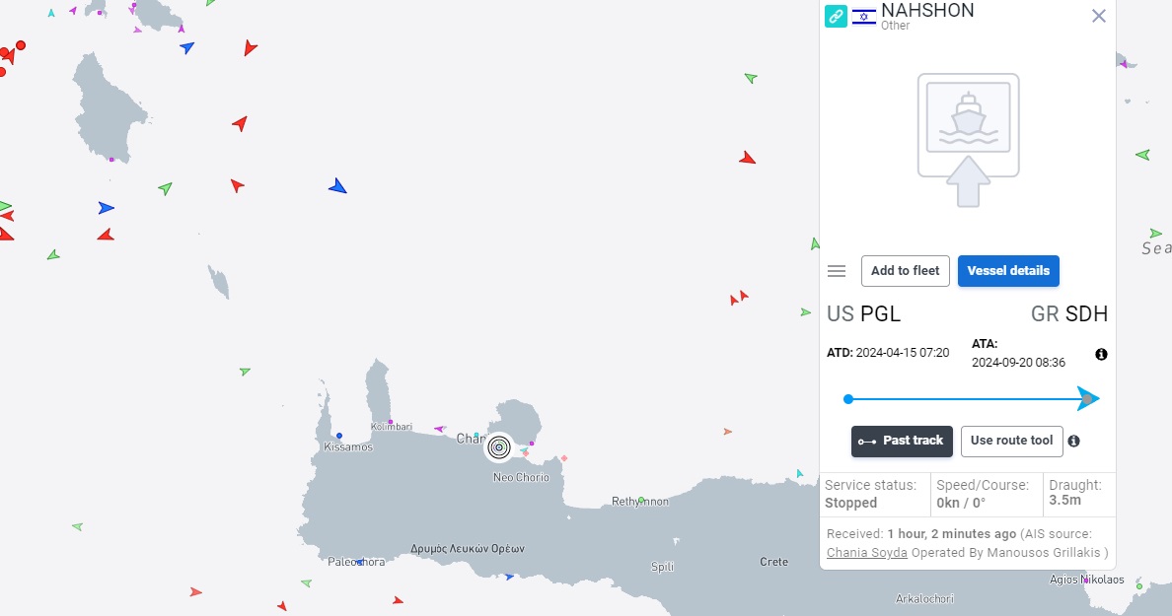
Task: Open the Chania Soyda AIS source link
Action: click(867, 553)
